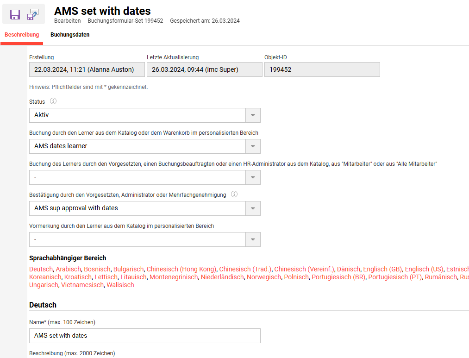Click the Arabisch language link
469x358 pixels.
68,269
